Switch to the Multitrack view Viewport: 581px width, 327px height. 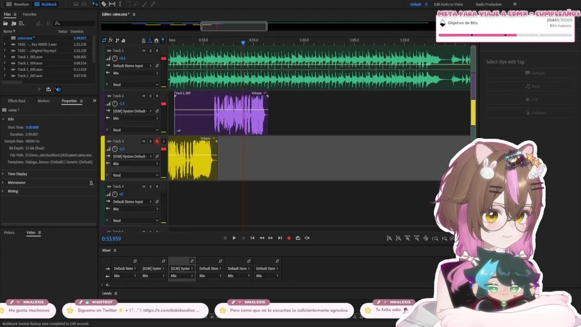click(45, 4)
